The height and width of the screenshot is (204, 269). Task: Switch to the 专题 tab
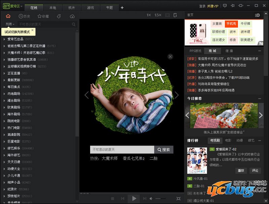(109, 8)
